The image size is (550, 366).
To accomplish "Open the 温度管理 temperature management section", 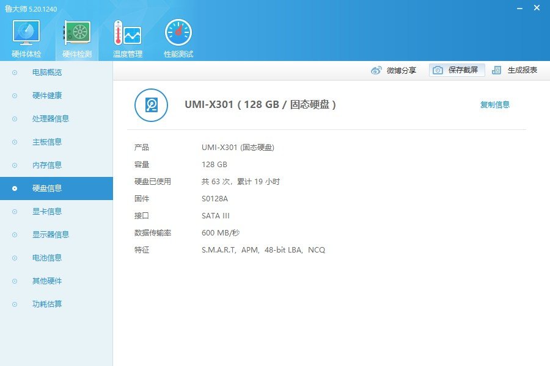I will tap(128, 38).
